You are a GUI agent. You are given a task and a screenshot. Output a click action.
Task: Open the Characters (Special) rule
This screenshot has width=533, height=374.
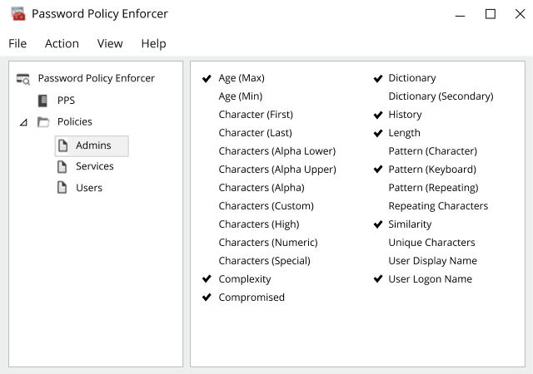point(265,261)
